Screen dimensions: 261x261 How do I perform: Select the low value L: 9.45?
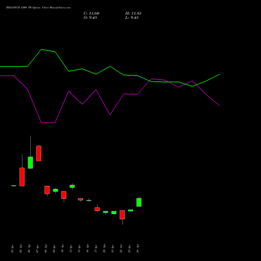[x=132, y=18]
